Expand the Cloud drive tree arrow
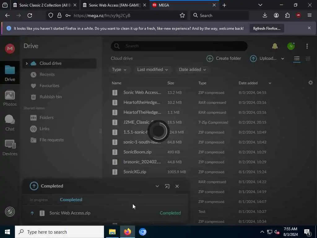The height and width of the screenshot is (238, 317). coord(27,64)
